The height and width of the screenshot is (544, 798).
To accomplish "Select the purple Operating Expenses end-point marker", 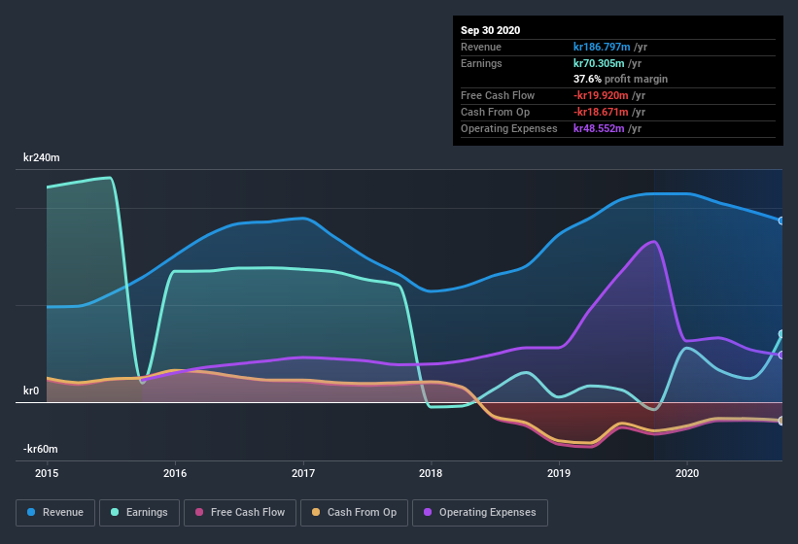I will click(781, 355).
